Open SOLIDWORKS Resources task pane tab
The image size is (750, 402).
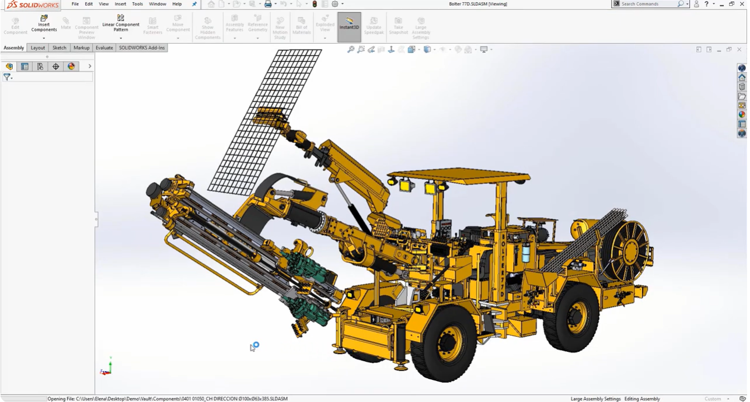(x=742, y=78)
